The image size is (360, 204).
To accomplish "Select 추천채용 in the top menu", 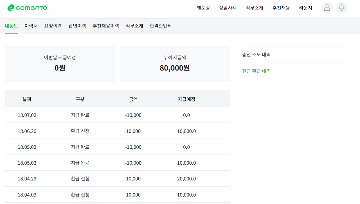I will (x=281, y=8).
